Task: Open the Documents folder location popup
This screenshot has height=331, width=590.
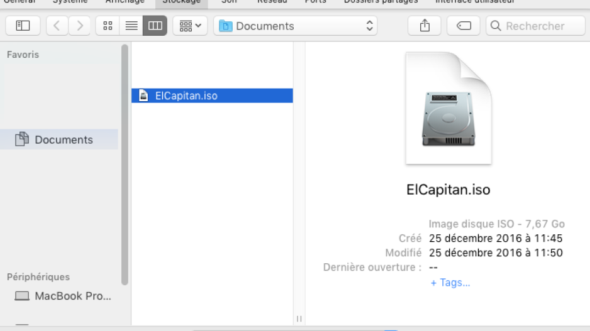Action: (x=296, y=26)
